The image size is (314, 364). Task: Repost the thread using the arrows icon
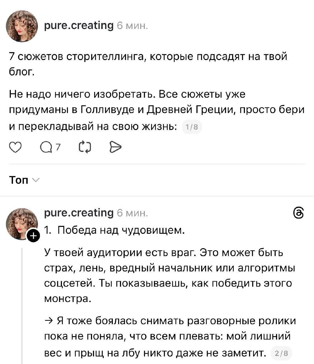pyautogui.click(x=85, y=147)
